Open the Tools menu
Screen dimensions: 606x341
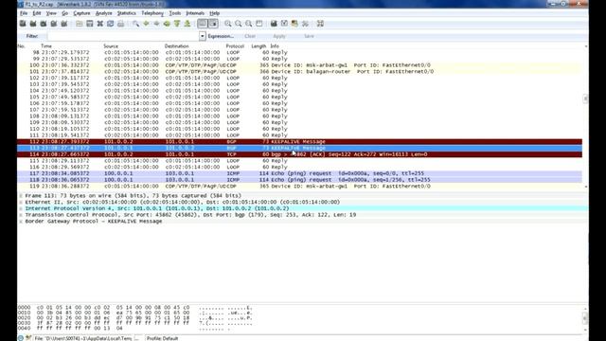point(174,13)
